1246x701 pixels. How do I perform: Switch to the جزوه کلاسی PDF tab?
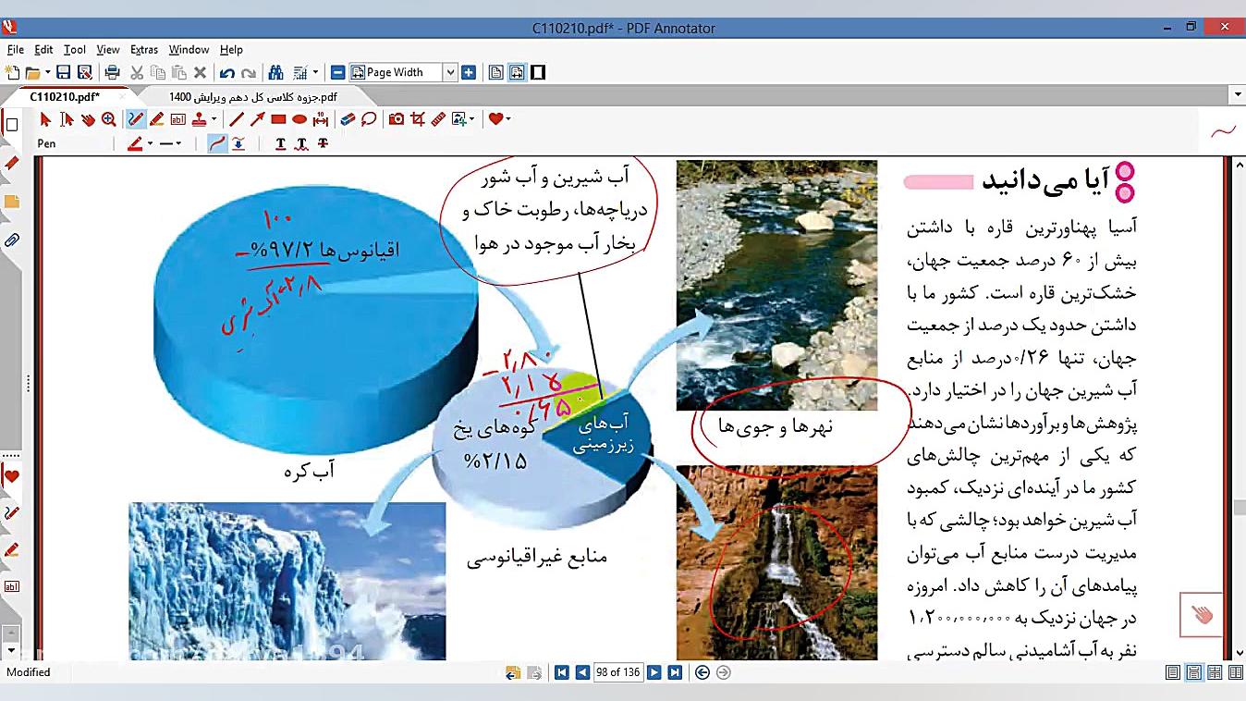253,96
